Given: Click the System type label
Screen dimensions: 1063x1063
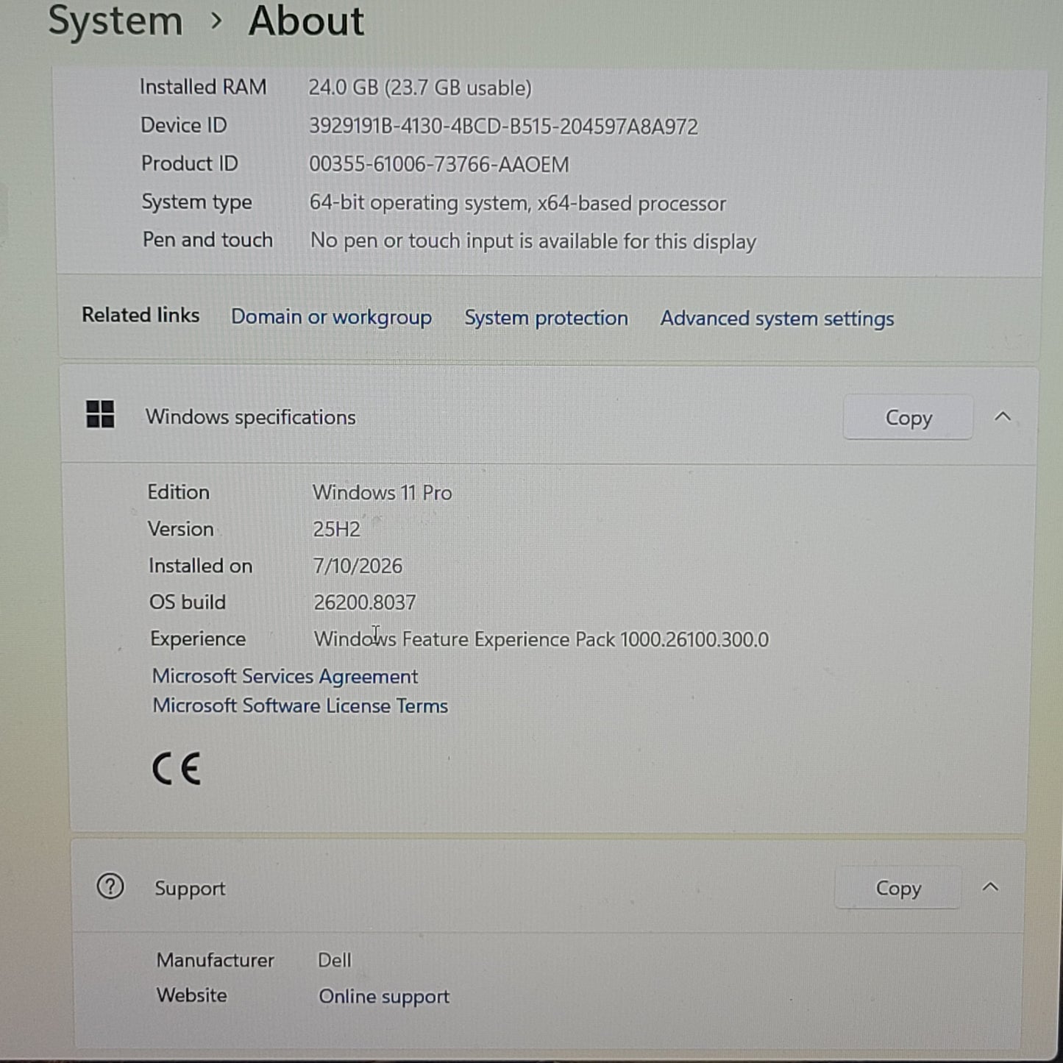Looking at the screenshot, I should (196, 202).
